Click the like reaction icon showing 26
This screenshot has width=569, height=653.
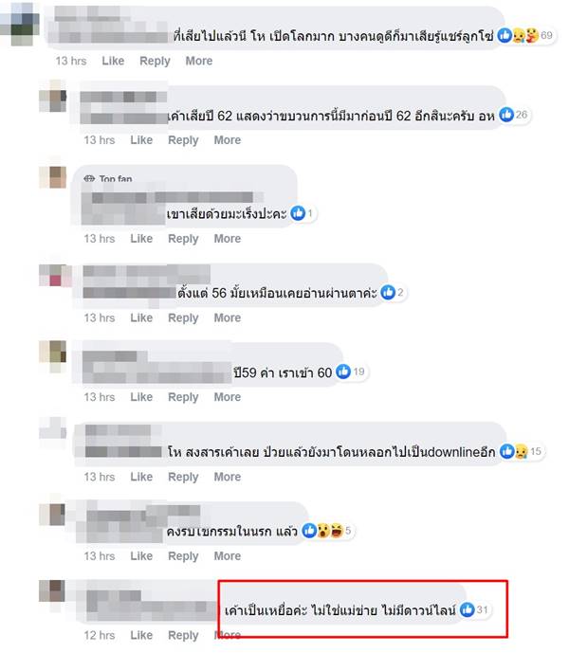506,115
